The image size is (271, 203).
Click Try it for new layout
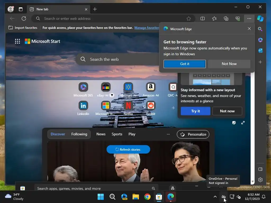click(x=196, y=111)
